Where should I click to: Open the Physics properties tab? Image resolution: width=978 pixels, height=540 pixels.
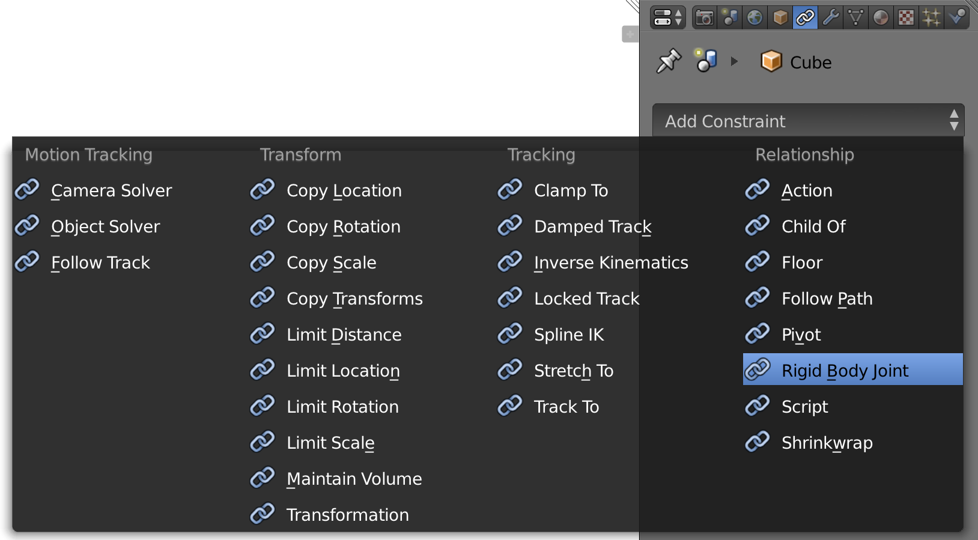[x=956, y=17]
